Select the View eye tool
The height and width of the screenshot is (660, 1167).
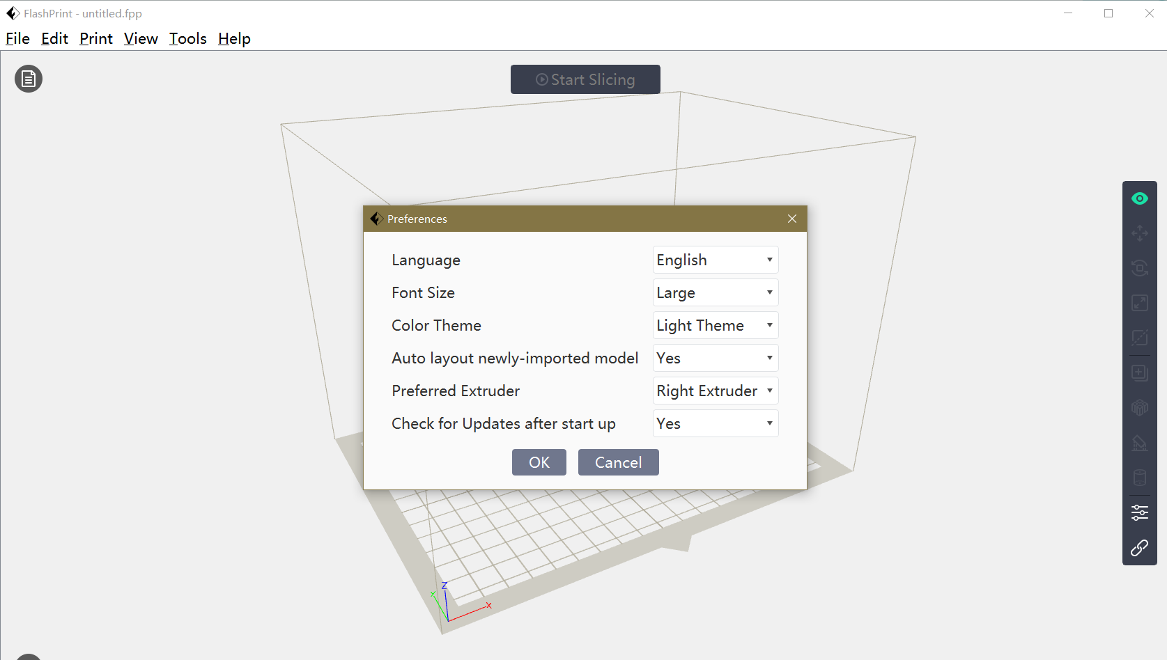click(1140, 198)
